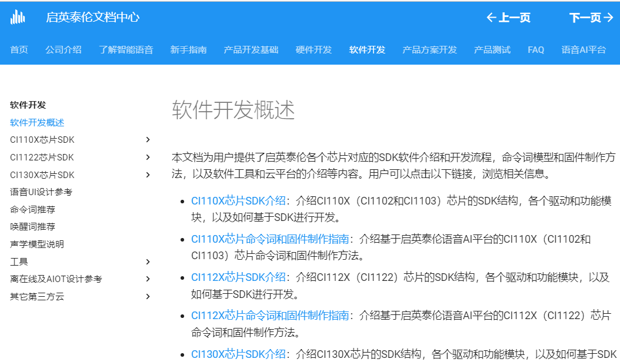620x362 pixels.
Task: Switch to the 公司介绍 tab
Action: (64, 50)
